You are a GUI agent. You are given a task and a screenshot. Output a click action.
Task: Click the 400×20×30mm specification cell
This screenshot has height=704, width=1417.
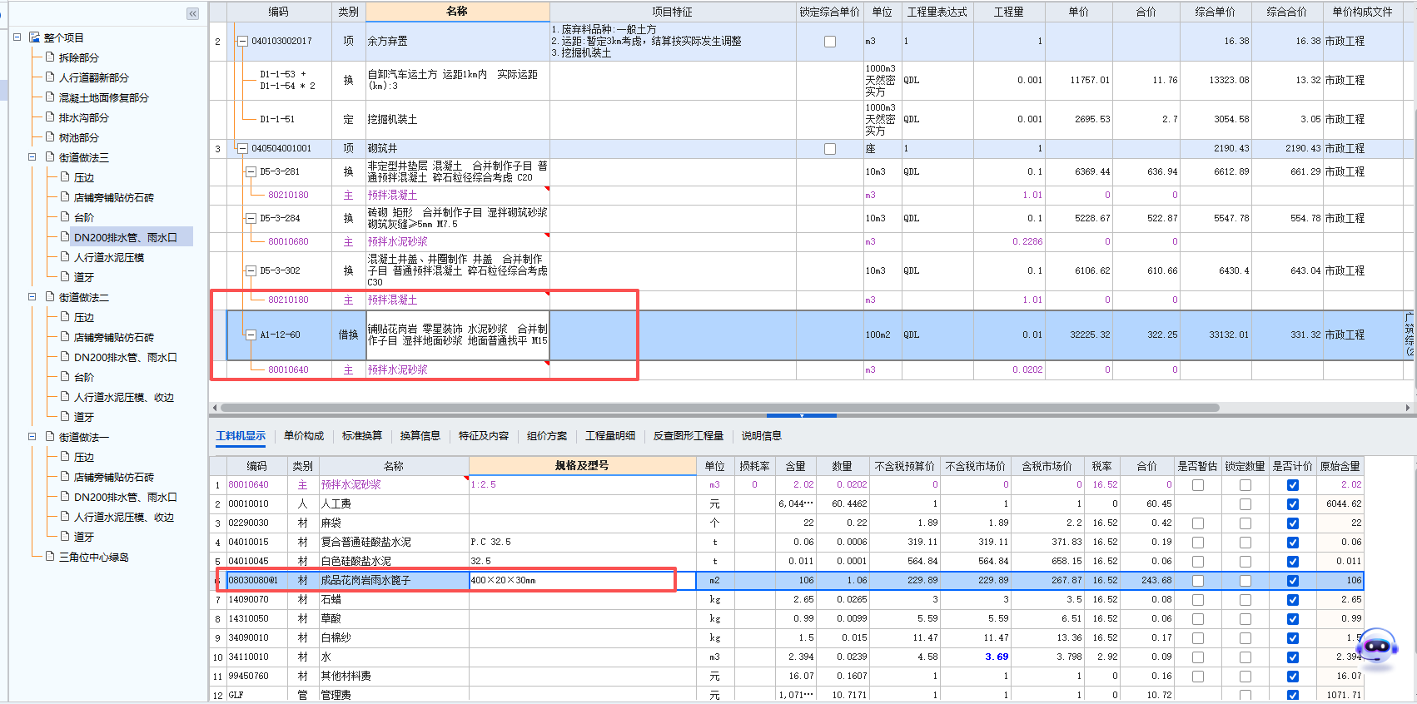point(582,580)
